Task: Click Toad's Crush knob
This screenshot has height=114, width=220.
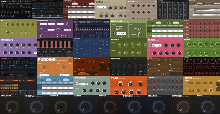Action: click(x=140, y=85)
